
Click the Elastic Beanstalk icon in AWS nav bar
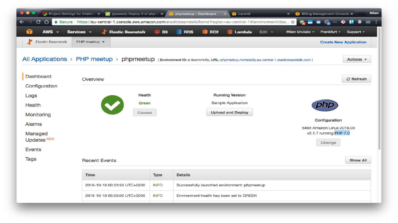104,32
